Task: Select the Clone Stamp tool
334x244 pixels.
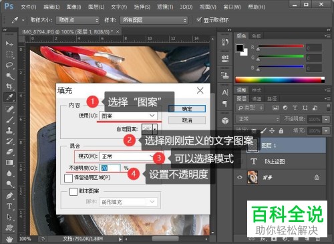Action: 9,130
